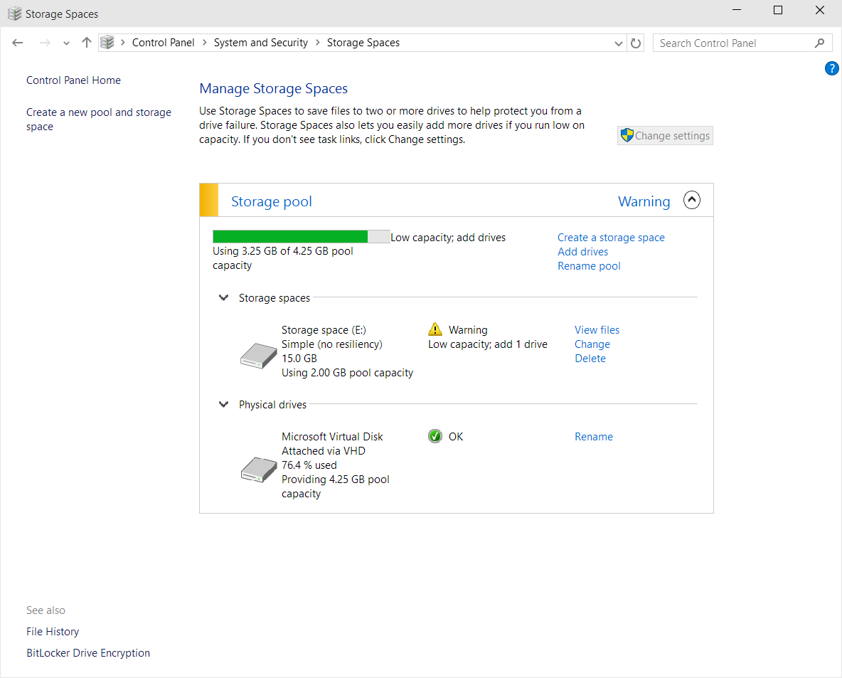Refresh the Storage Spaces page
This screenshot has width=842, height=678.
(x=636, y=43)
